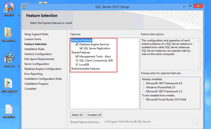Maximize the SQL Server 2012 Setup window
Screen dimensions: 211x129
click(x=190, y=6)
